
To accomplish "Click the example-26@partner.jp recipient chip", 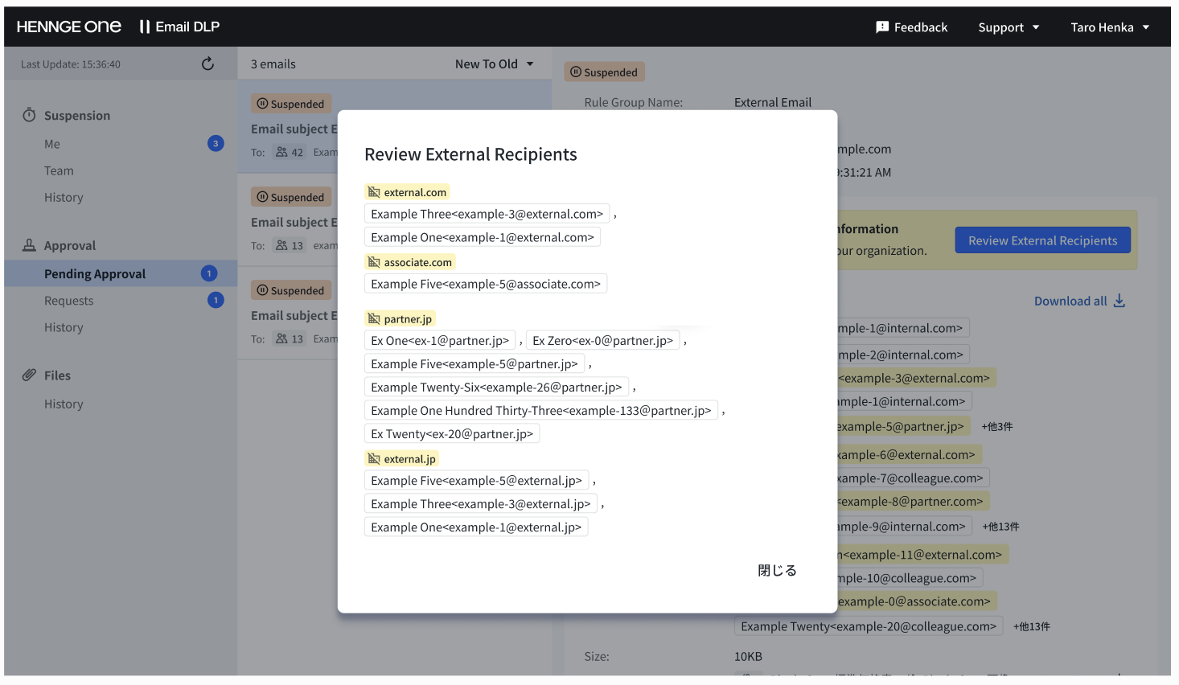I will click(x=496, y=387).
